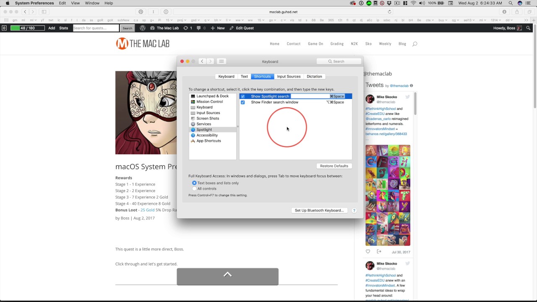Open gsd bookmarks folder dropdown

[196, 20]
